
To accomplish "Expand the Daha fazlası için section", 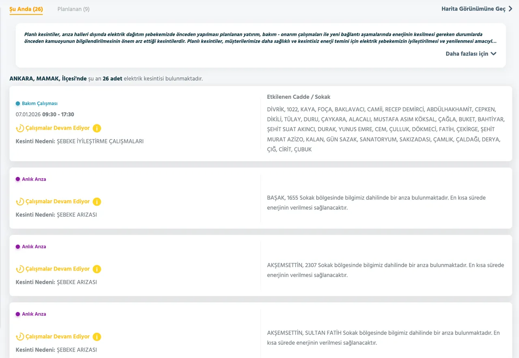I will (467, 54).
